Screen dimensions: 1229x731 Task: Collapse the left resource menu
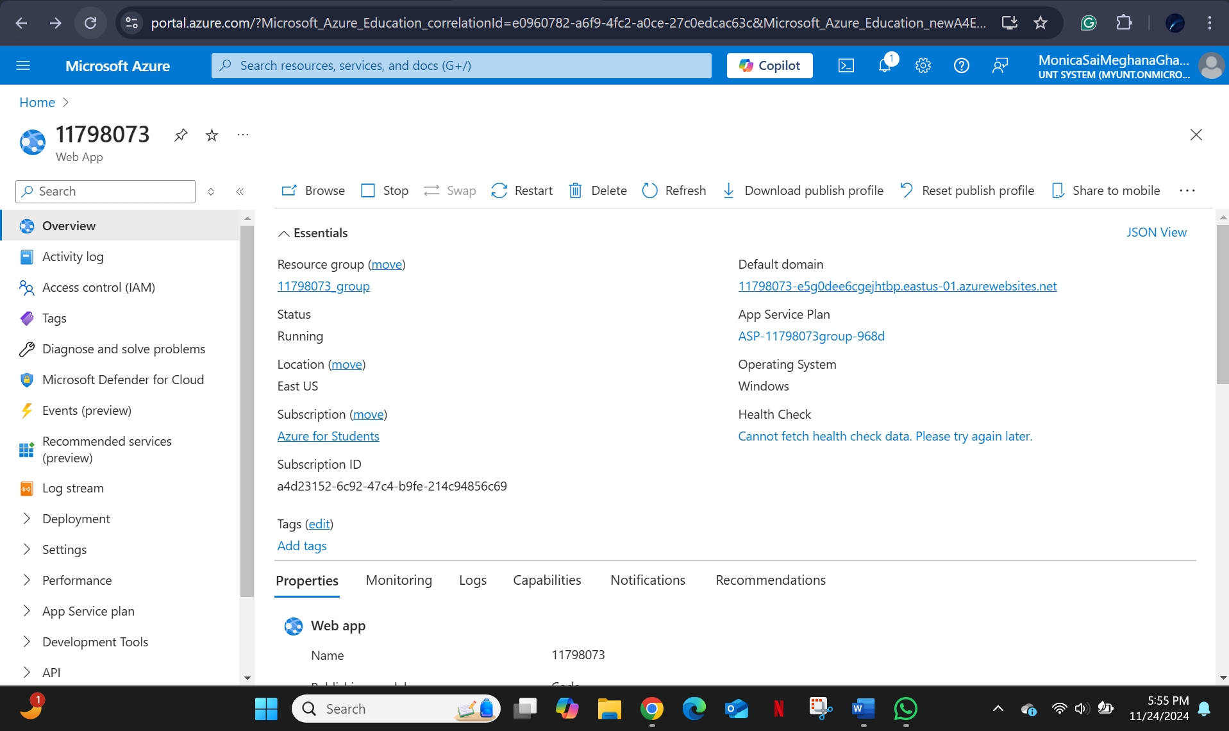[x=240, y=191]
